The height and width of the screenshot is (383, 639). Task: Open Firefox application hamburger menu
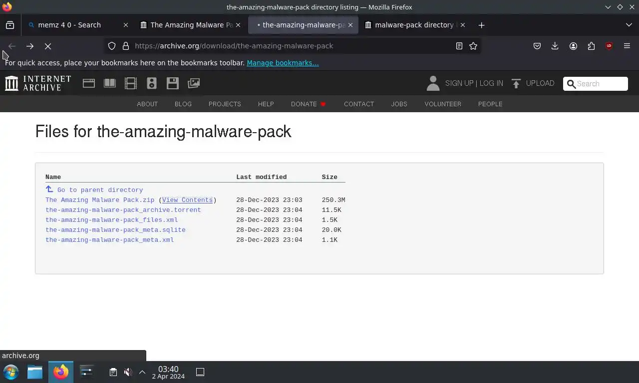[x=627, y=46]
